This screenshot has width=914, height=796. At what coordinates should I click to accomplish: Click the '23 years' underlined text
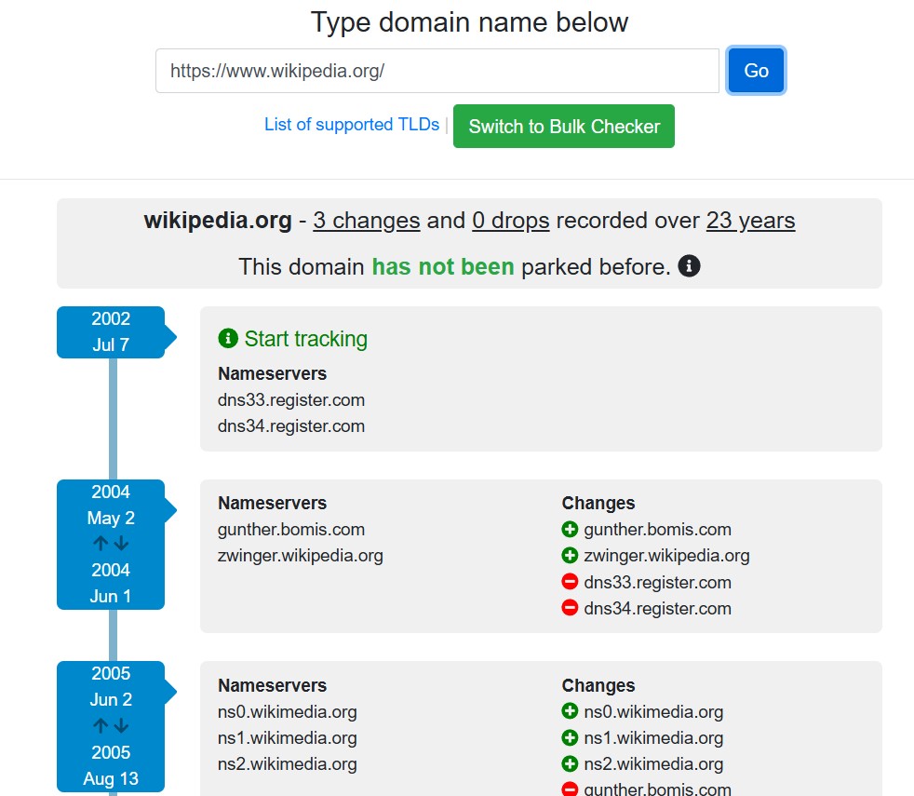tap(750, 221)
